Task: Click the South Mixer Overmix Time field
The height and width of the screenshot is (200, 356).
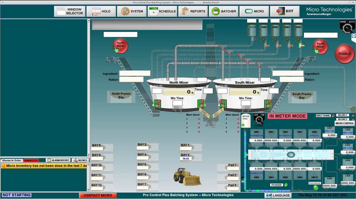Action: coord(274,91)
